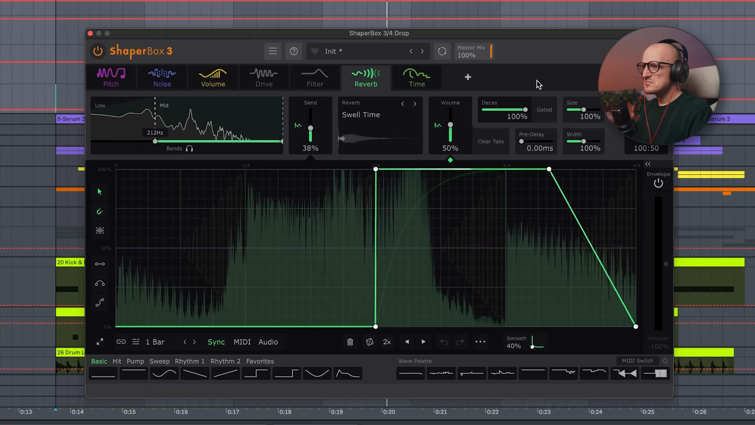Toggle the Envelope power switch
This screenshot has width=755, height=425.
pyautogui.click(x=658, y=183)
